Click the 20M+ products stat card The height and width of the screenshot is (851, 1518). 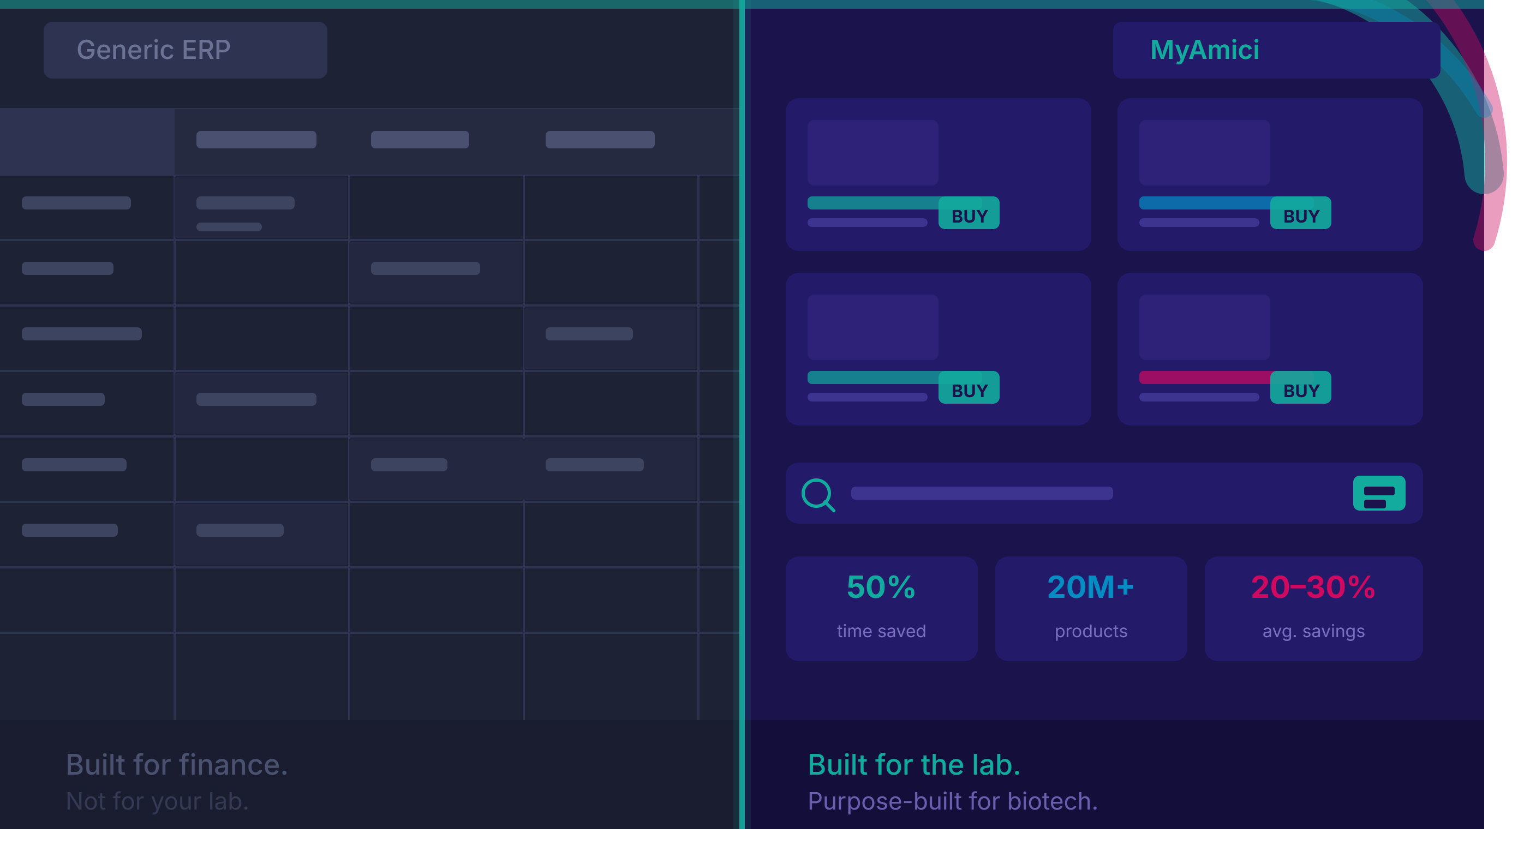point(1091,608)
